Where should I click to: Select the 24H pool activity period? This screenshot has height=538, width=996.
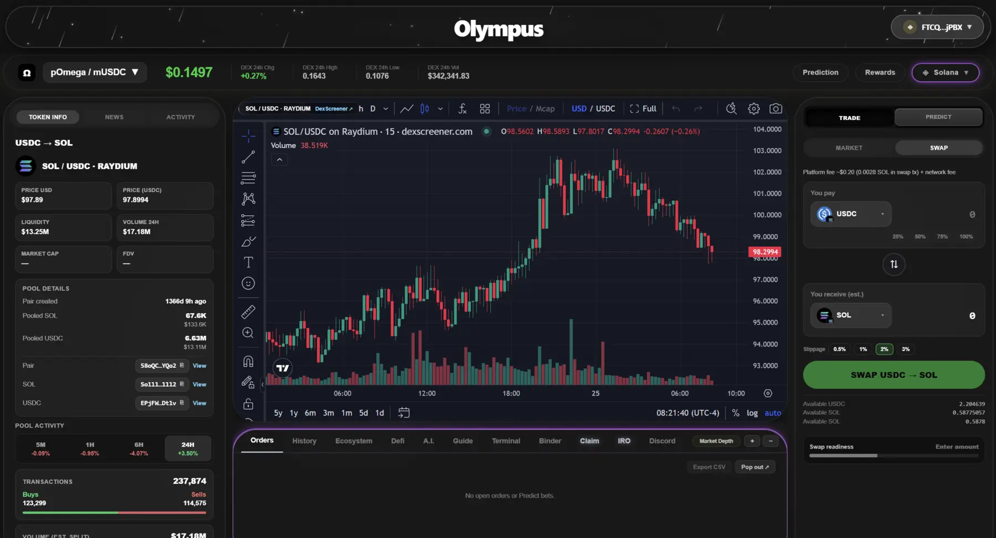(x=188, y=449)
